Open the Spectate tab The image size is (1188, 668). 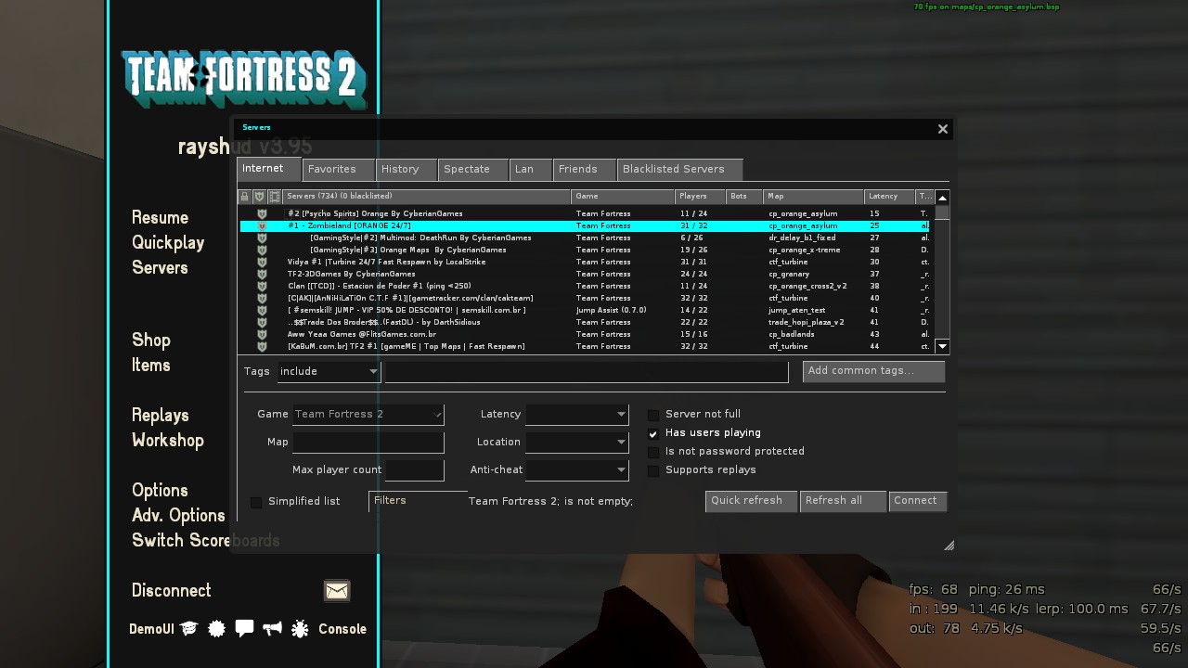(x=472, y=170)
